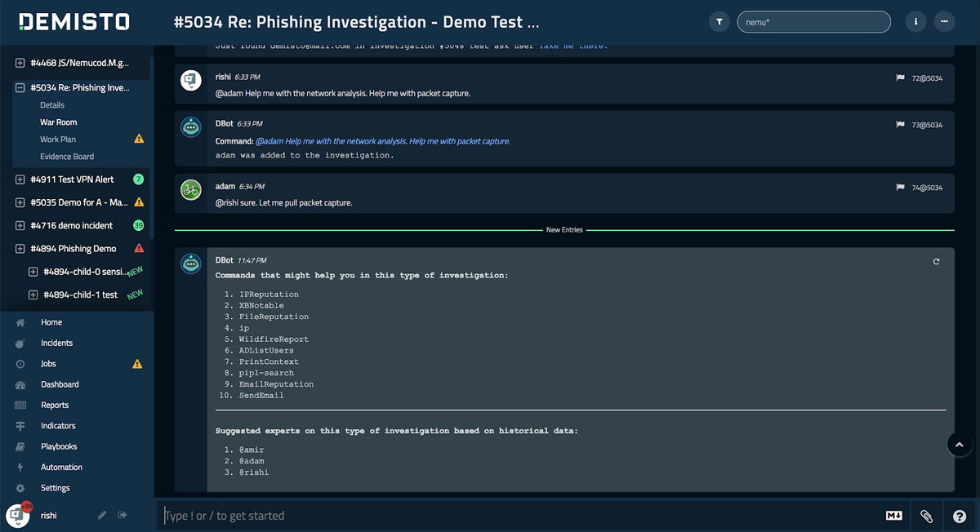Viewport: 980px width, 532px height.
Task: Flag entry 73@5034
Action: pyautogui.click(x=900, y=125)
